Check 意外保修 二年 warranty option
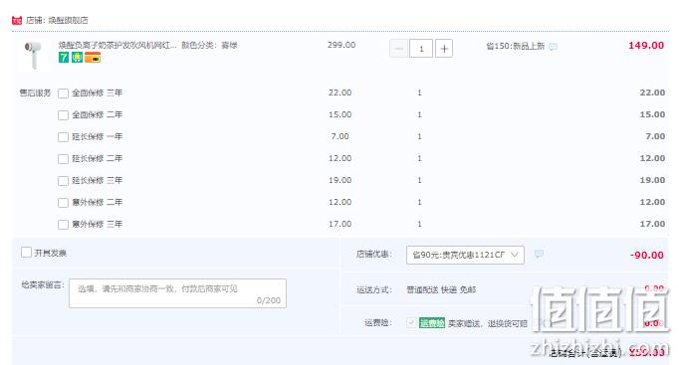Viewport: 679px width, 365px height. [64, 203]
